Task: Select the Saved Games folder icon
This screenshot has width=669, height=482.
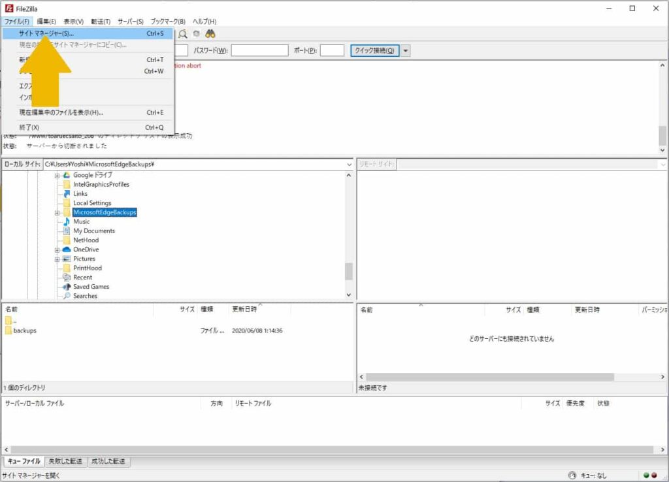Action: [67, 287]
